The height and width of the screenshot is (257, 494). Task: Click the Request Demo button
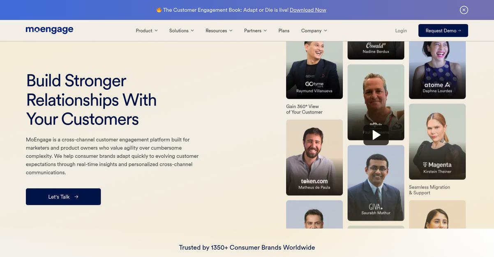tap(443, 31)
